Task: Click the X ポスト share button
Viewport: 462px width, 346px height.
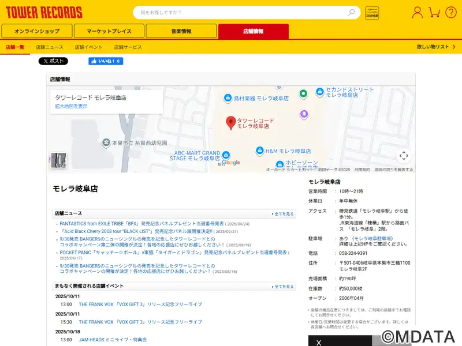Action: pos(53,61)
